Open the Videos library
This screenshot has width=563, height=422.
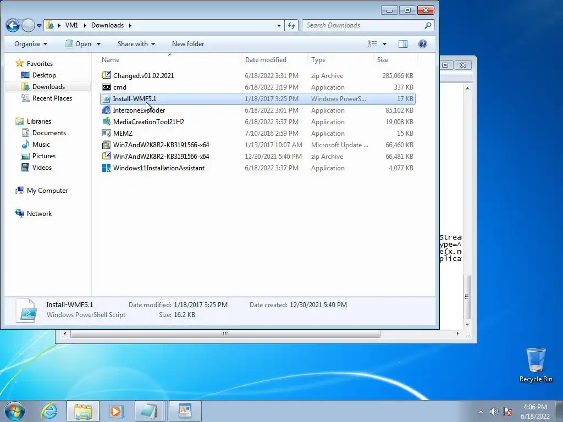[42, 167]
